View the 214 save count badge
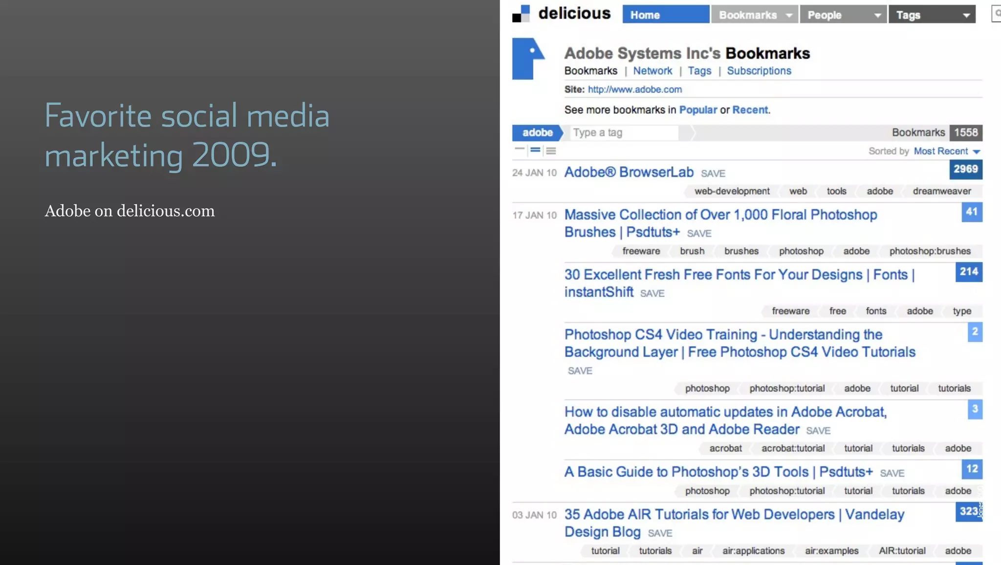 pyautogui.click(x=969, y=272)
